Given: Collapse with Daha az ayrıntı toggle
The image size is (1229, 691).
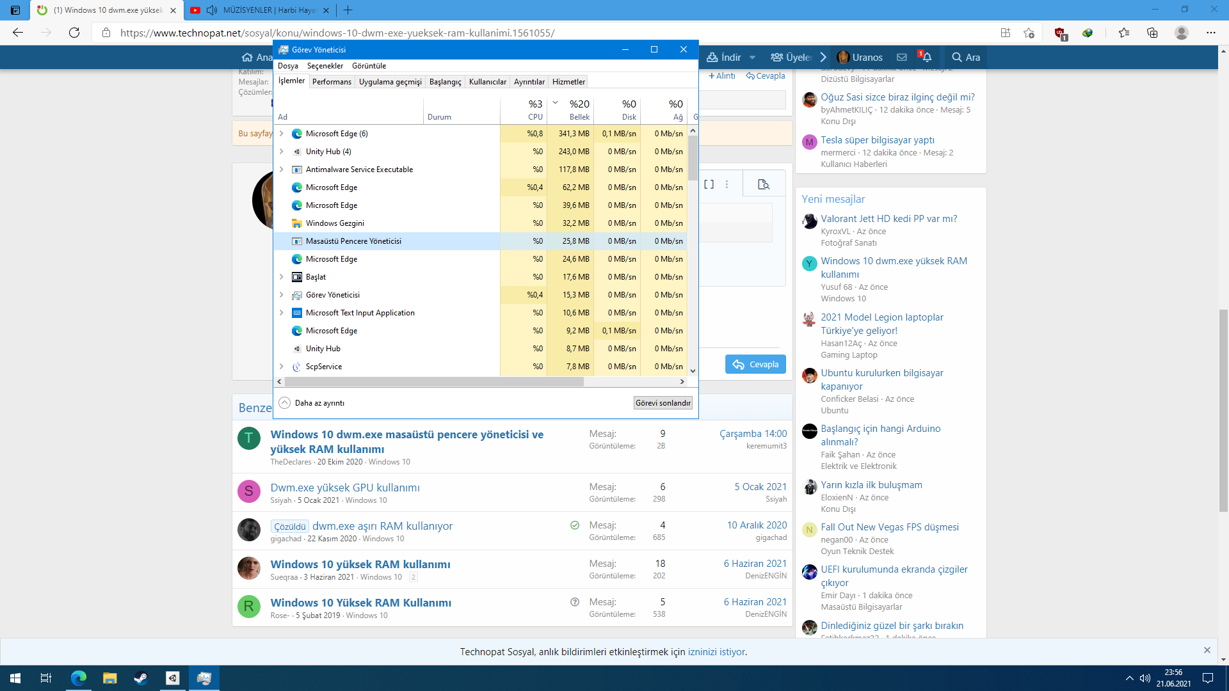Looking at the screenshot, I should click(312, 403).
